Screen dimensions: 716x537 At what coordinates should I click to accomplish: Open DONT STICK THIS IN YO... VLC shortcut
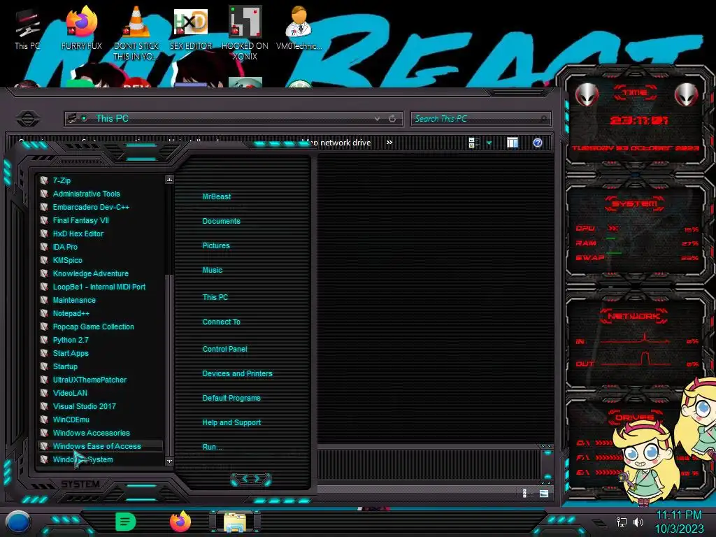[x=136, y=34]
